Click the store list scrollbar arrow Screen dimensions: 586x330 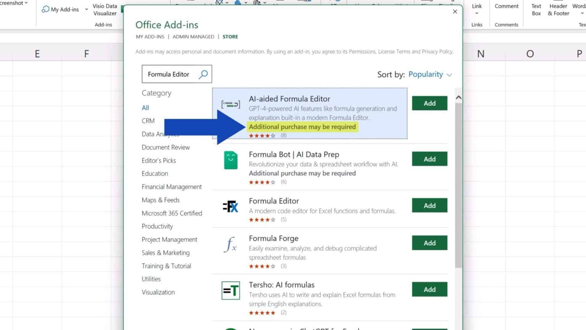[x=459, y=98]
